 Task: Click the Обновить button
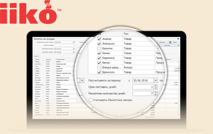click(x=162, y=42)
